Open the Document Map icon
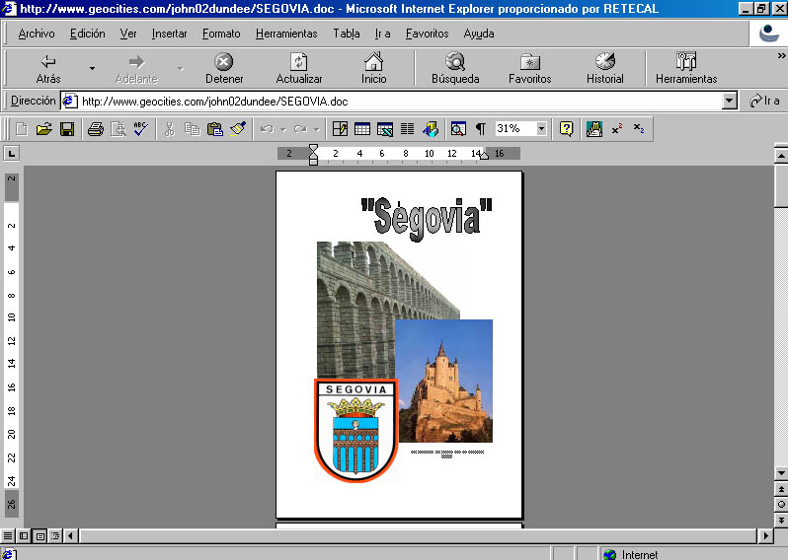The image size is (788, 560). [x=458, y=129]
